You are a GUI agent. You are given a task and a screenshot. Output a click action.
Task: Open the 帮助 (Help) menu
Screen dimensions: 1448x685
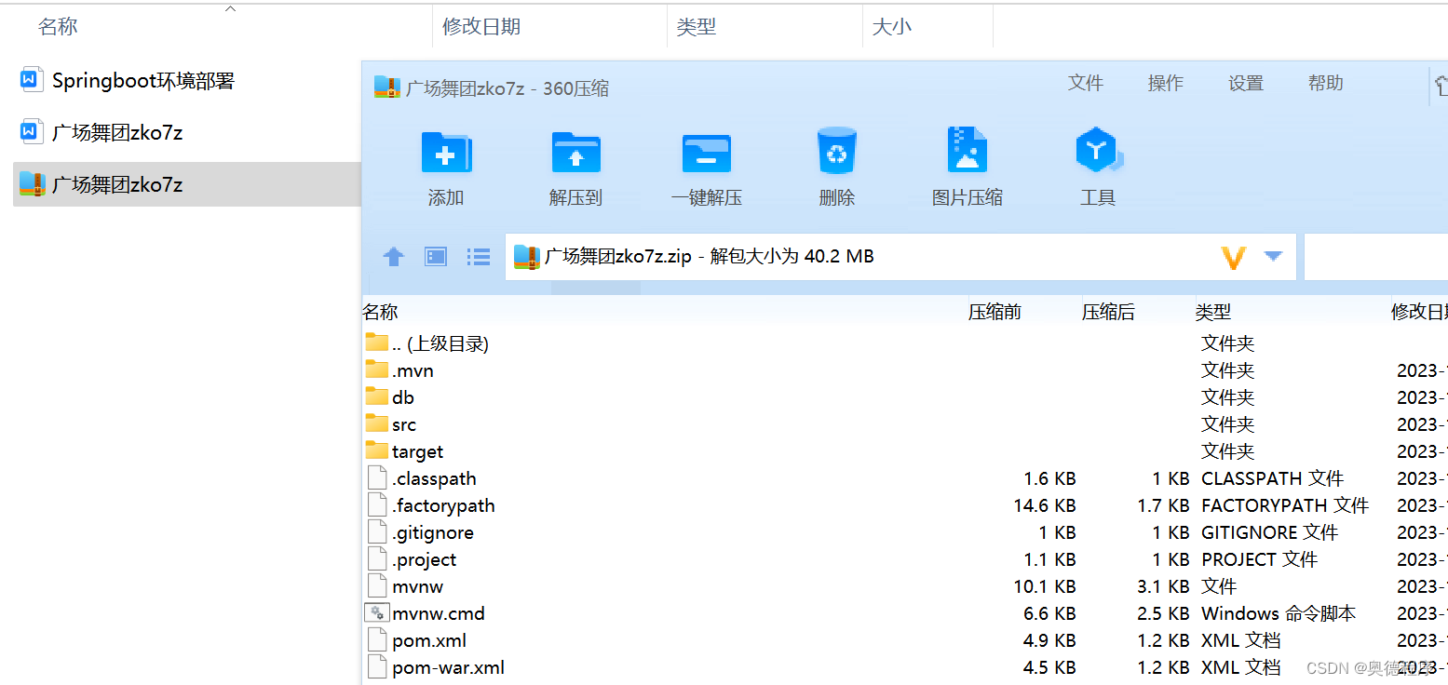[1325, 83]
